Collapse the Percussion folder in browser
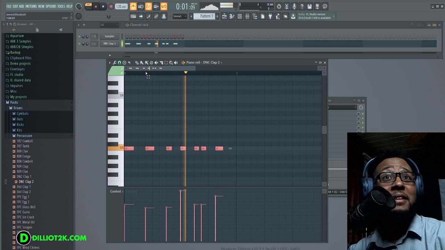 (24, 136)
